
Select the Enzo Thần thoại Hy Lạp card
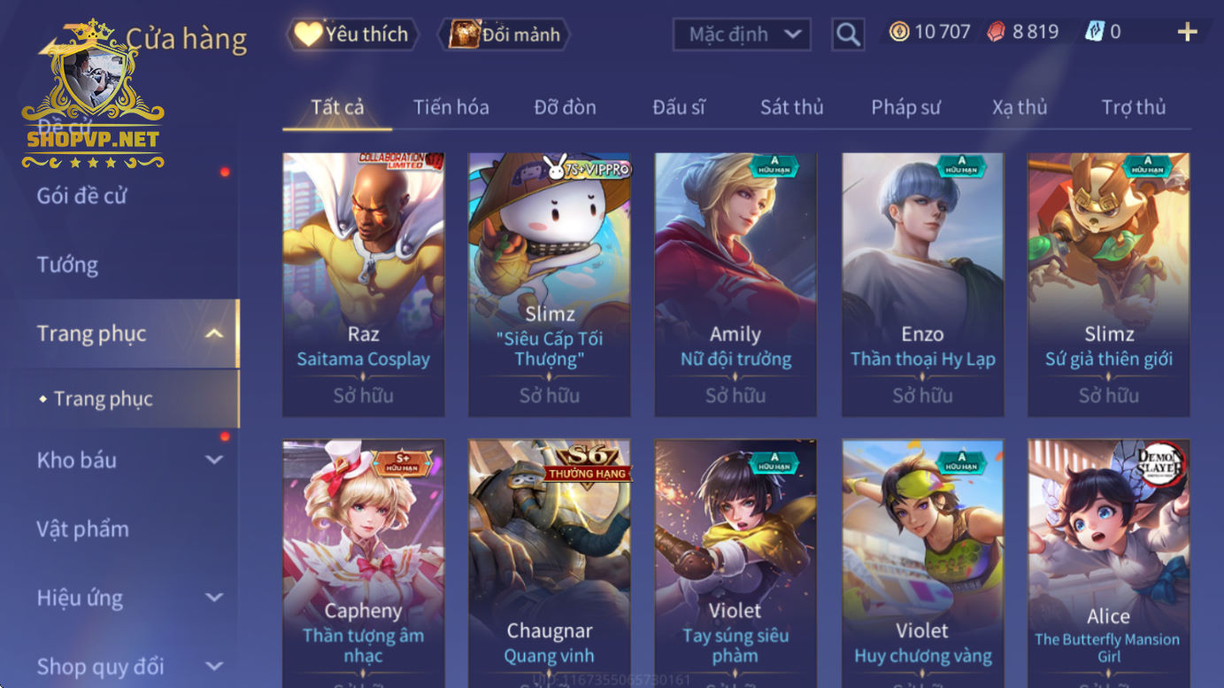click(x=922, y=284)
